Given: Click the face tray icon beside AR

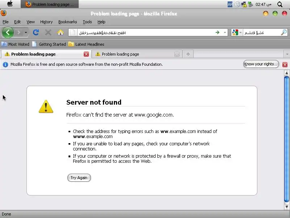Looking at the screenshot, I should pos(237,4).
